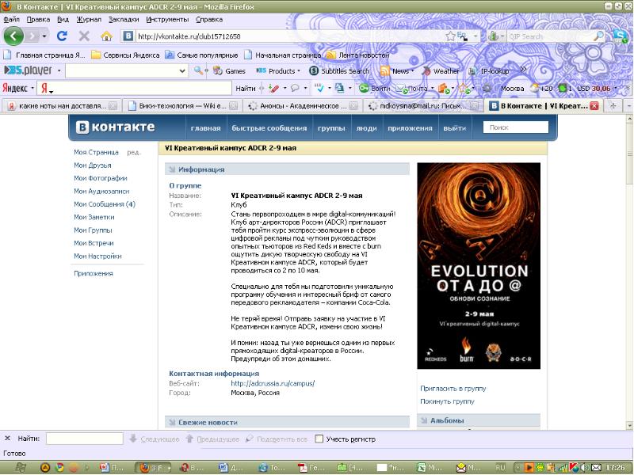The height and width of the screenshot is (475, 634).
Task: Click the Firefox back navigation button
Action: click(14, 36)
